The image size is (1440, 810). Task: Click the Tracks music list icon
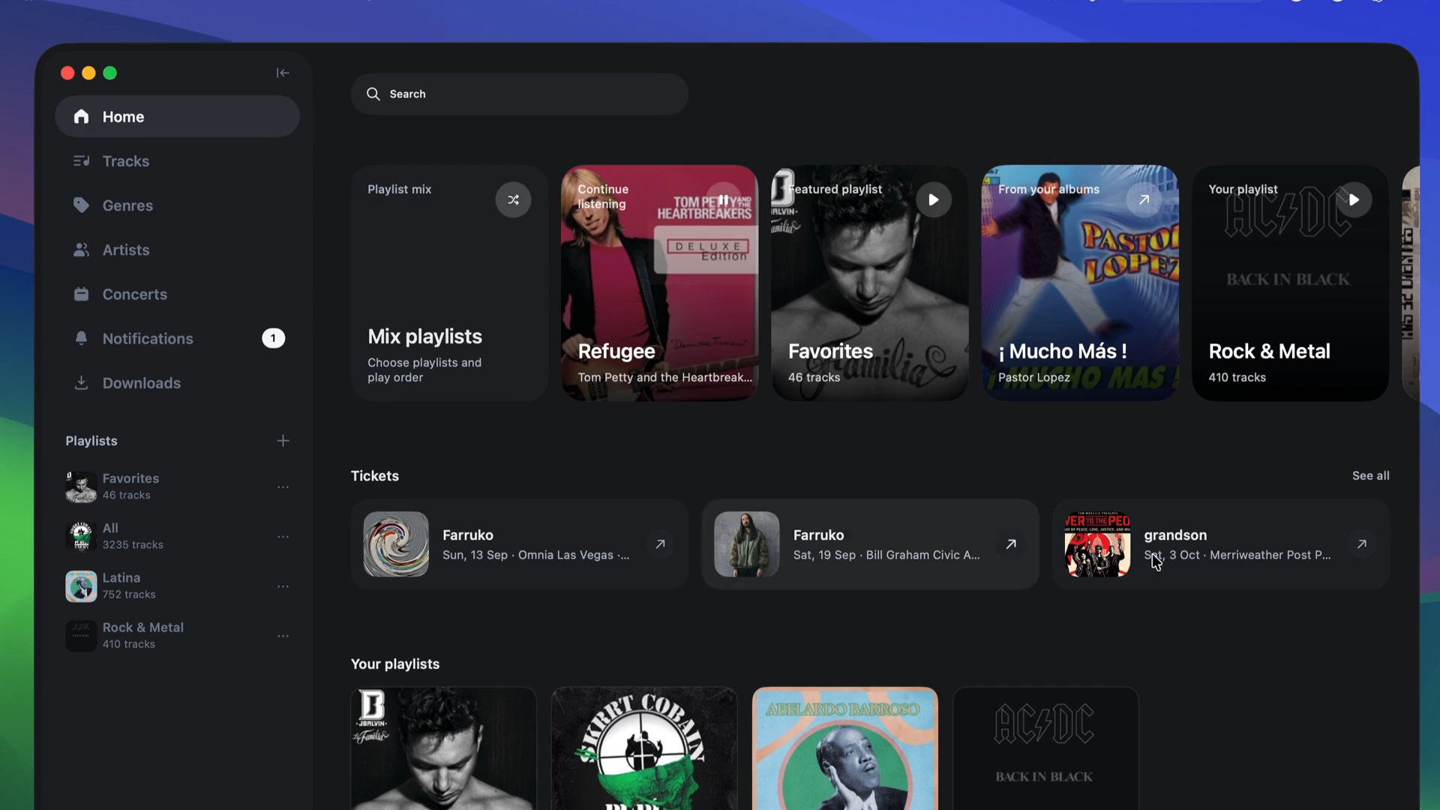(81, 160)
